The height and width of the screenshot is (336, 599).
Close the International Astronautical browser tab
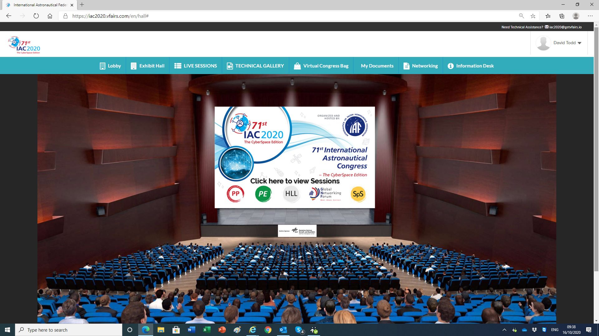click(72, 5)
